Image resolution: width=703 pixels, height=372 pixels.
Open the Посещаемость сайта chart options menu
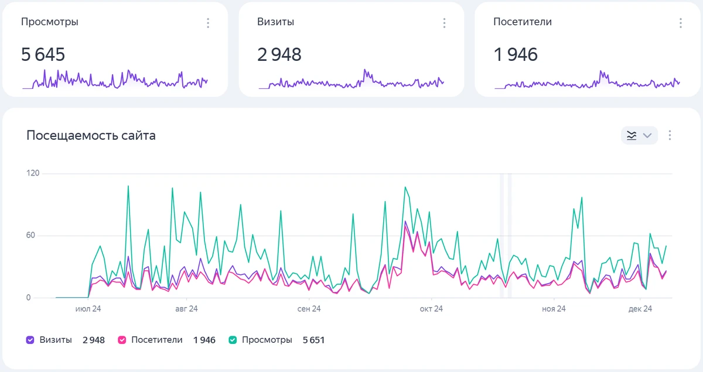[x=670, y=135]
